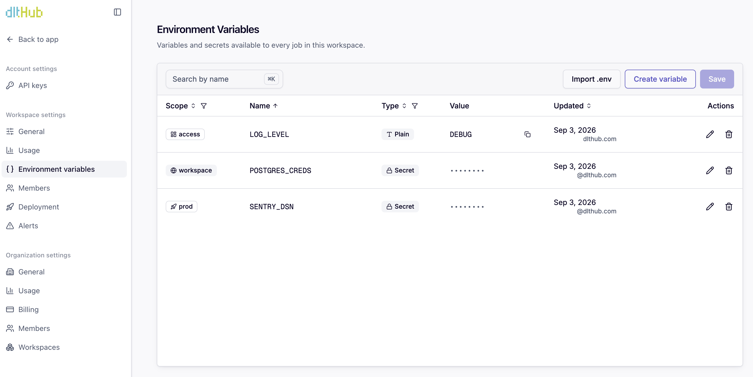Focus the Search by name field
Viewport: 753px width, 377px height.
(x=224, y=79)
